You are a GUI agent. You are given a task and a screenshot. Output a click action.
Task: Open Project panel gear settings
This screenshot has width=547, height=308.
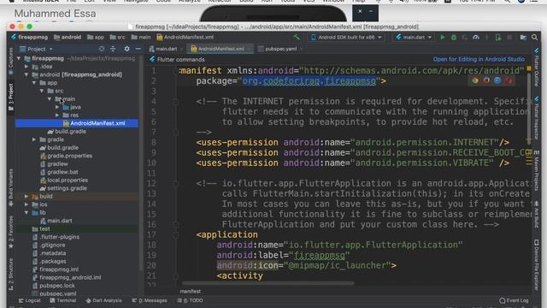click(126, 49)
